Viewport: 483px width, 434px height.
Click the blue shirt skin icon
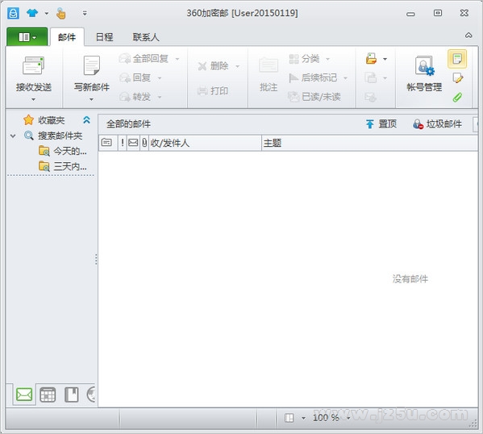click(x=32, y=13)
